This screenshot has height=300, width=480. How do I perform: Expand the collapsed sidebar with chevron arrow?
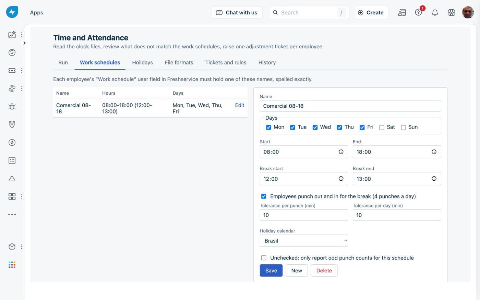click(x=24, y=43)
